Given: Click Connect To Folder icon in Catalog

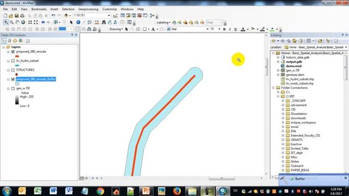Looking at the screenshot, I should point(320,41).
